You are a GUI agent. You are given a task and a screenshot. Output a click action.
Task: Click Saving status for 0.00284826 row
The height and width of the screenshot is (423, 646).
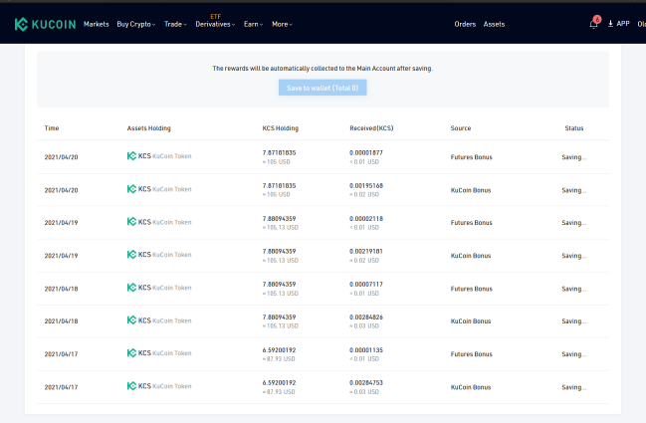(x=574, y=320)
